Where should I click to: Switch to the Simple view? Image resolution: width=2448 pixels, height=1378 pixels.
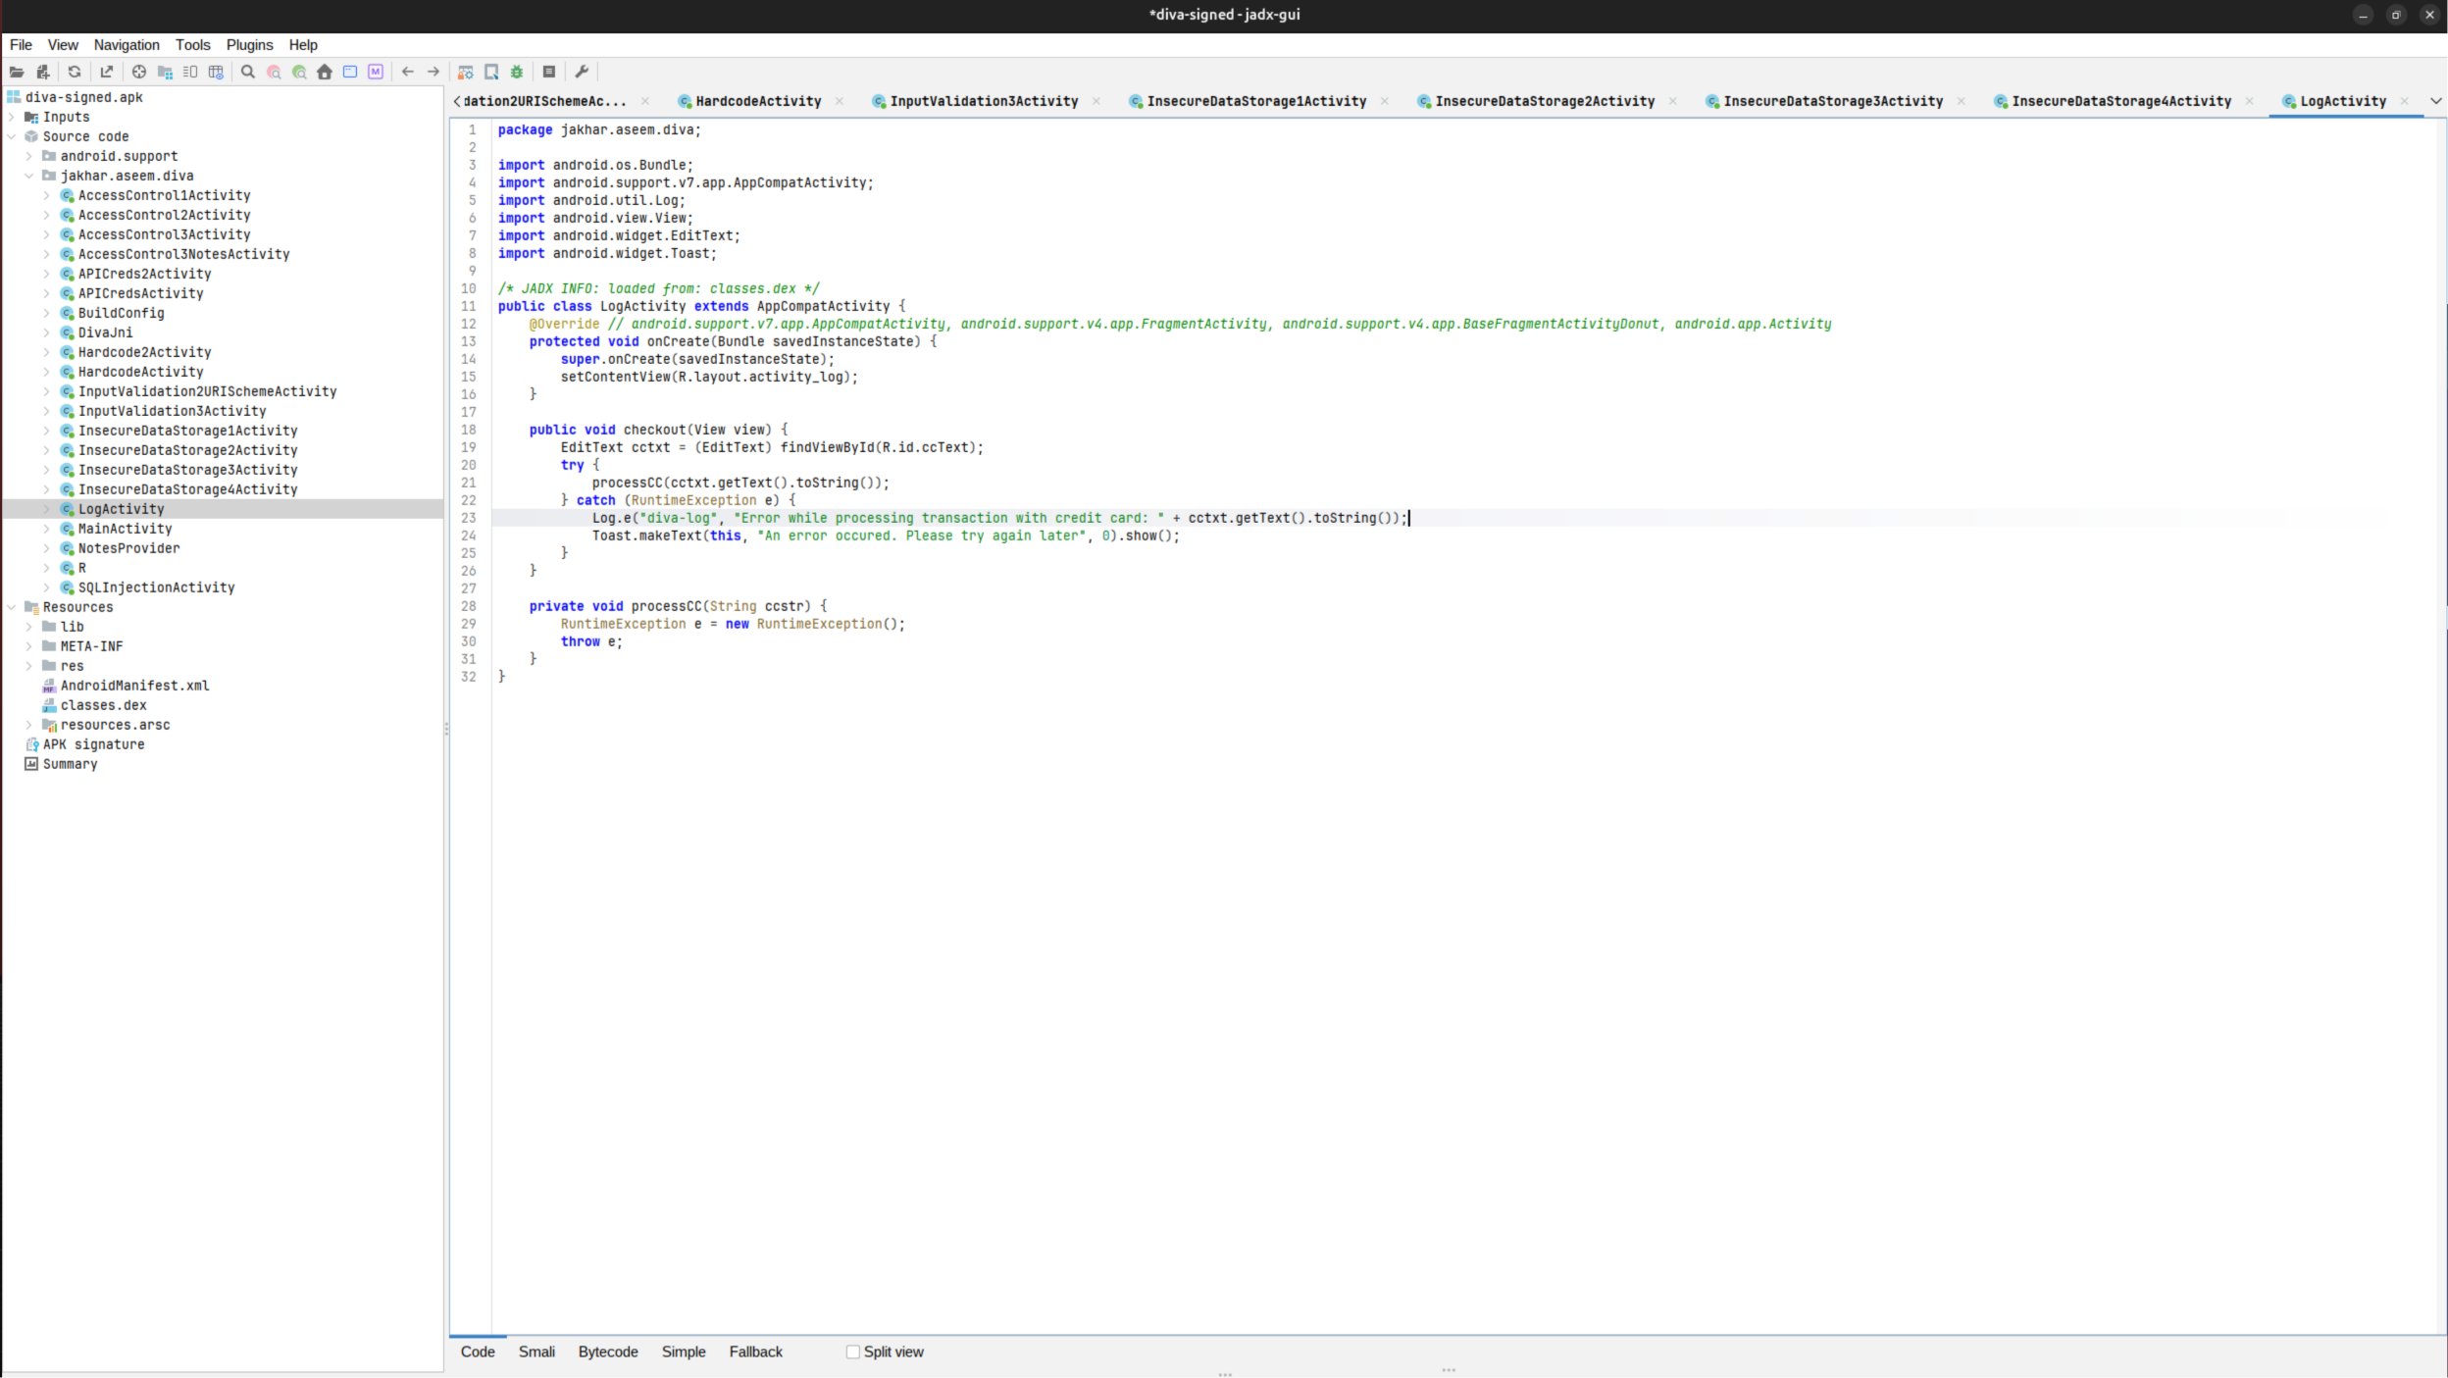684,1352
